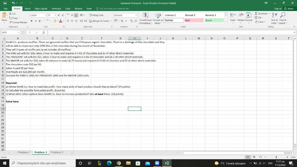The image size is (297, 167).
Task: Switch to the Formulas ribbon tab
Action: click(x=56, y=9)
